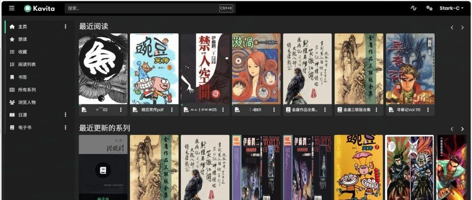The height and width of the screenshot is (200, 472).
Task: Open 收藏 in sidebar
Action: point(23,52)
